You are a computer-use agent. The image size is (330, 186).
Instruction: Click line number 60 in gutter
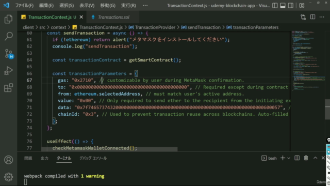(x=29, y=33)
